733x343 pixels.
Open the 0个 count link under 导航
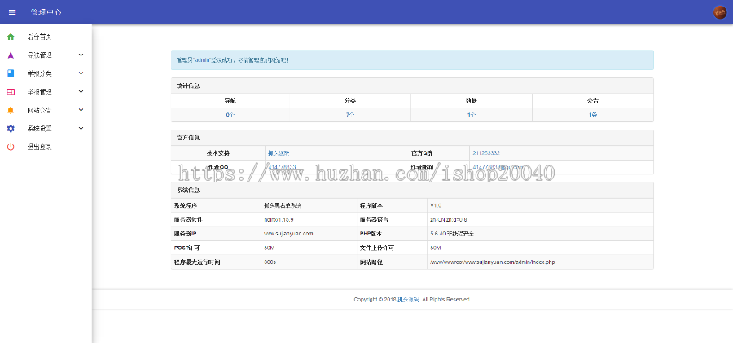[x=230, y=115]
